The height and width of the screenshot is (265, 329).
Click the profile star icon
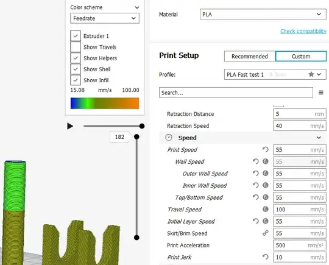click(x=311, y=74)
